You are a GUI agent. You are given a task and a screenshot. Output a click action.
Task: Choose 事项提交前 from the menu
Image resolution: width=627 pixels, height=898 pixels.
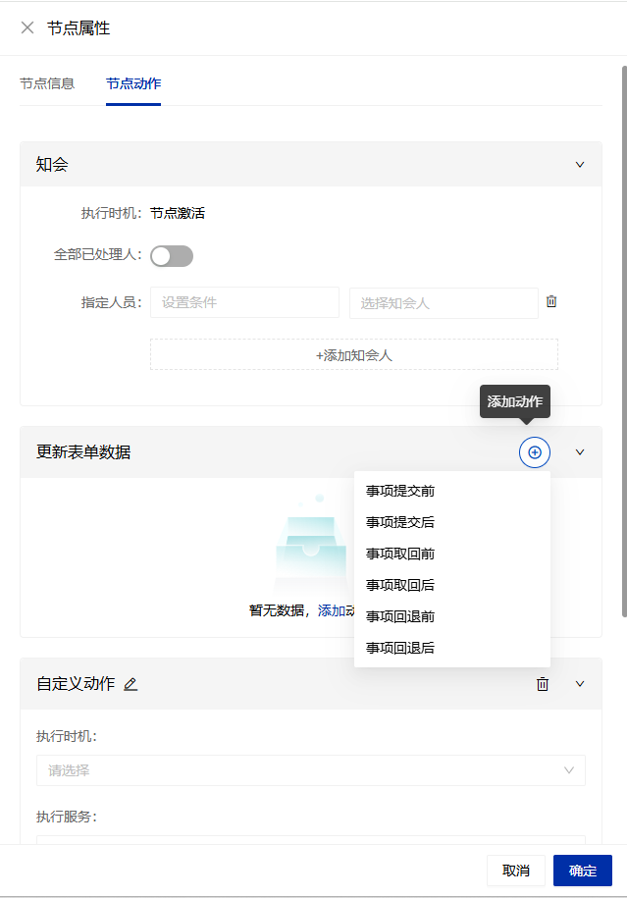point(400,491)
